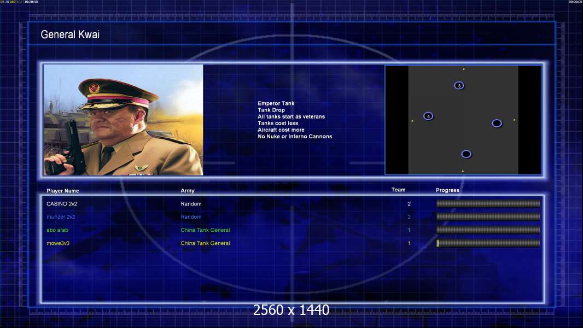Click China Tank General for mowe3v3
Screen dimensions: 583x328
pos(205,243)
